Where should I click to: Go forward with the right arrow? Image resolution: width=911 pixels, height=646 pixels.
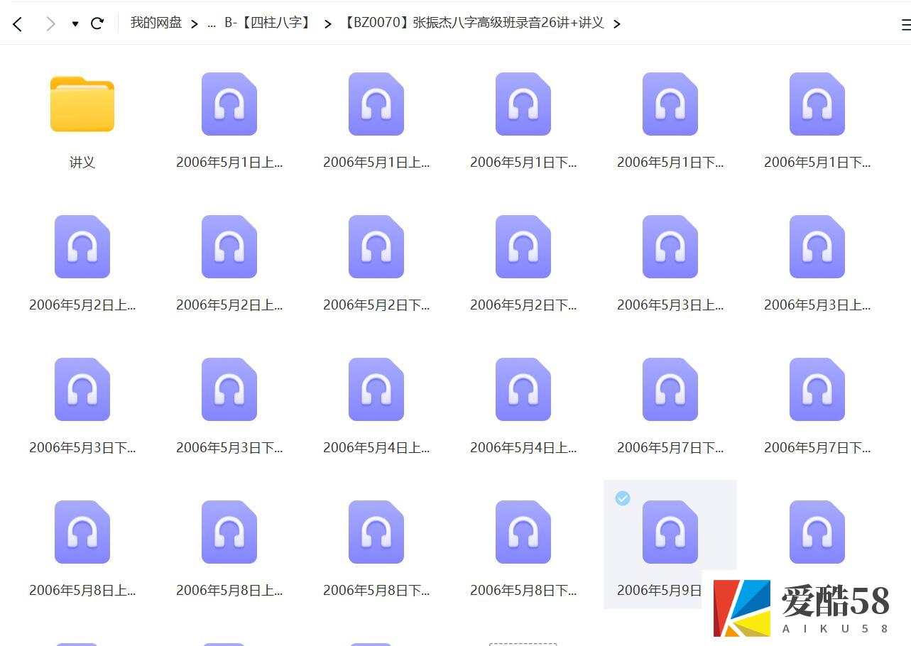pyautogui.click(x=50, y=24)
